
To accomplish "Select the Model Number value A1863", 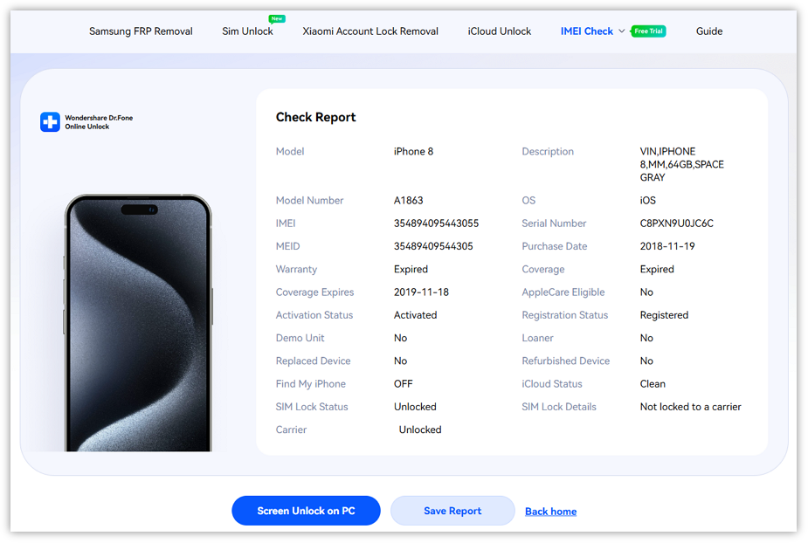I will (408, 201).
